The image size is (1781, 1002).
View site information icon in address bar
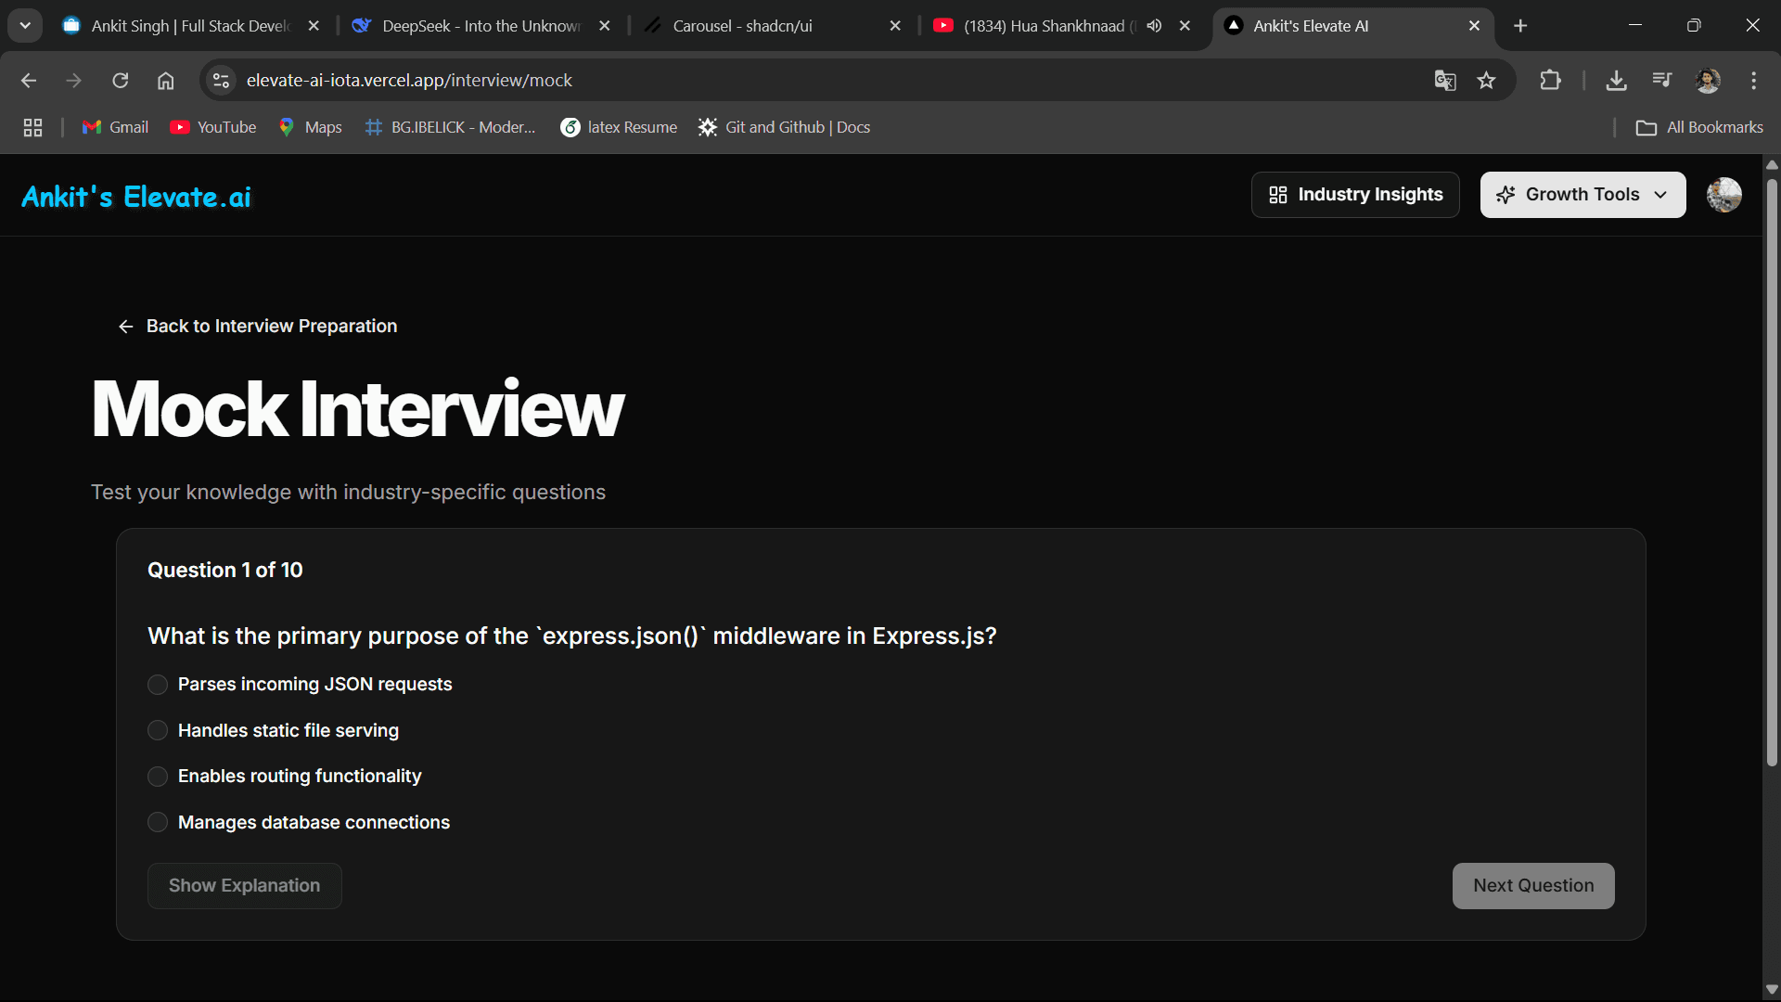click(x=221, y=81)
